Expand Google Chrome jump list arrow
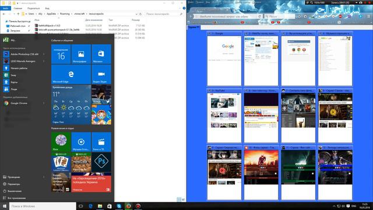 pyautogui.click(x=44, y=103)
